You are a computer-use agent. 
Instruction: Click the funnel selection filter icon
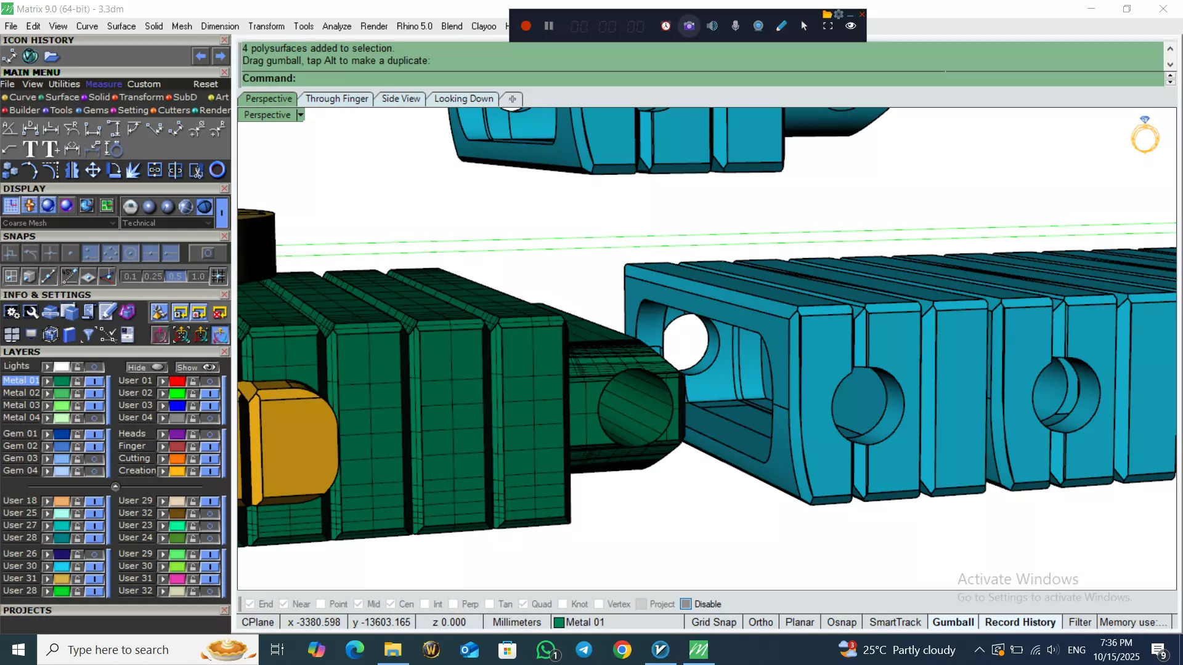(x=88, y=334)
